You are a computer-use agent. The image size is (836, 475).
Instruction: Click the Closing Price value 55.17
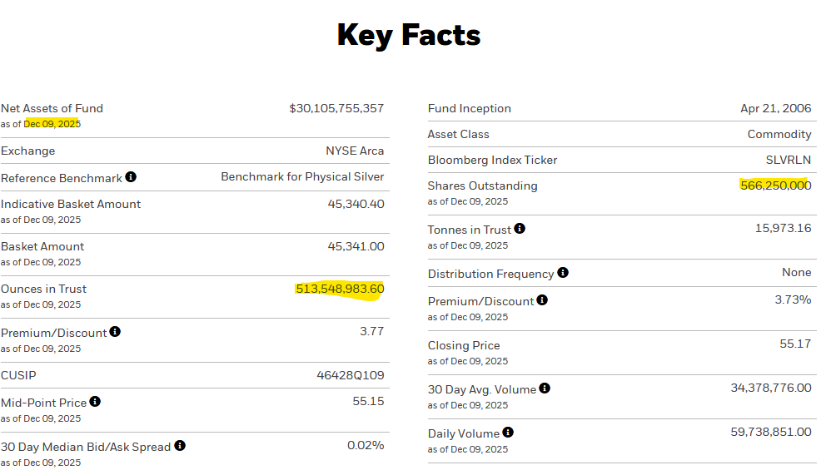pyautogui.click(x=795, y=344)
